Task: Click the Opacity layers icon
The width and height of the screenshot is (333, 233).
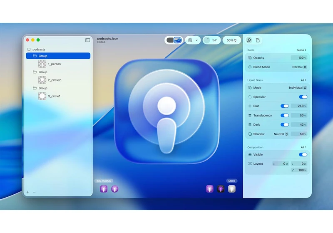Action: point(250,58)
